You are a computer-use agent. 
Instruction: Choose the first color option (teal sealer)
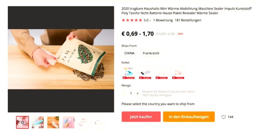129,73
